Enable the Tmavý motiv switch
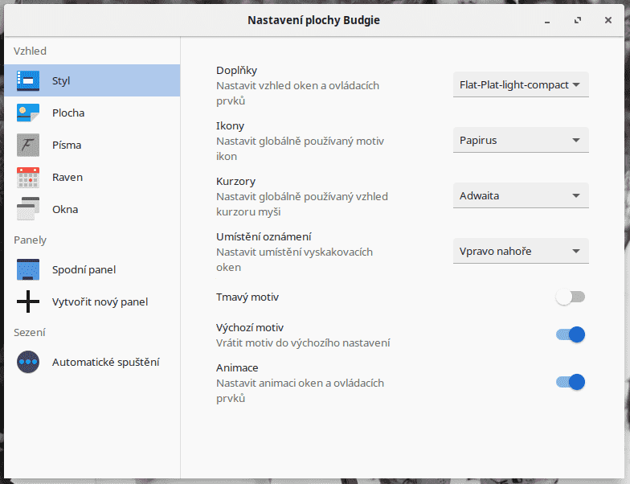This screenshot has height=484, width=630. [570, 297]
